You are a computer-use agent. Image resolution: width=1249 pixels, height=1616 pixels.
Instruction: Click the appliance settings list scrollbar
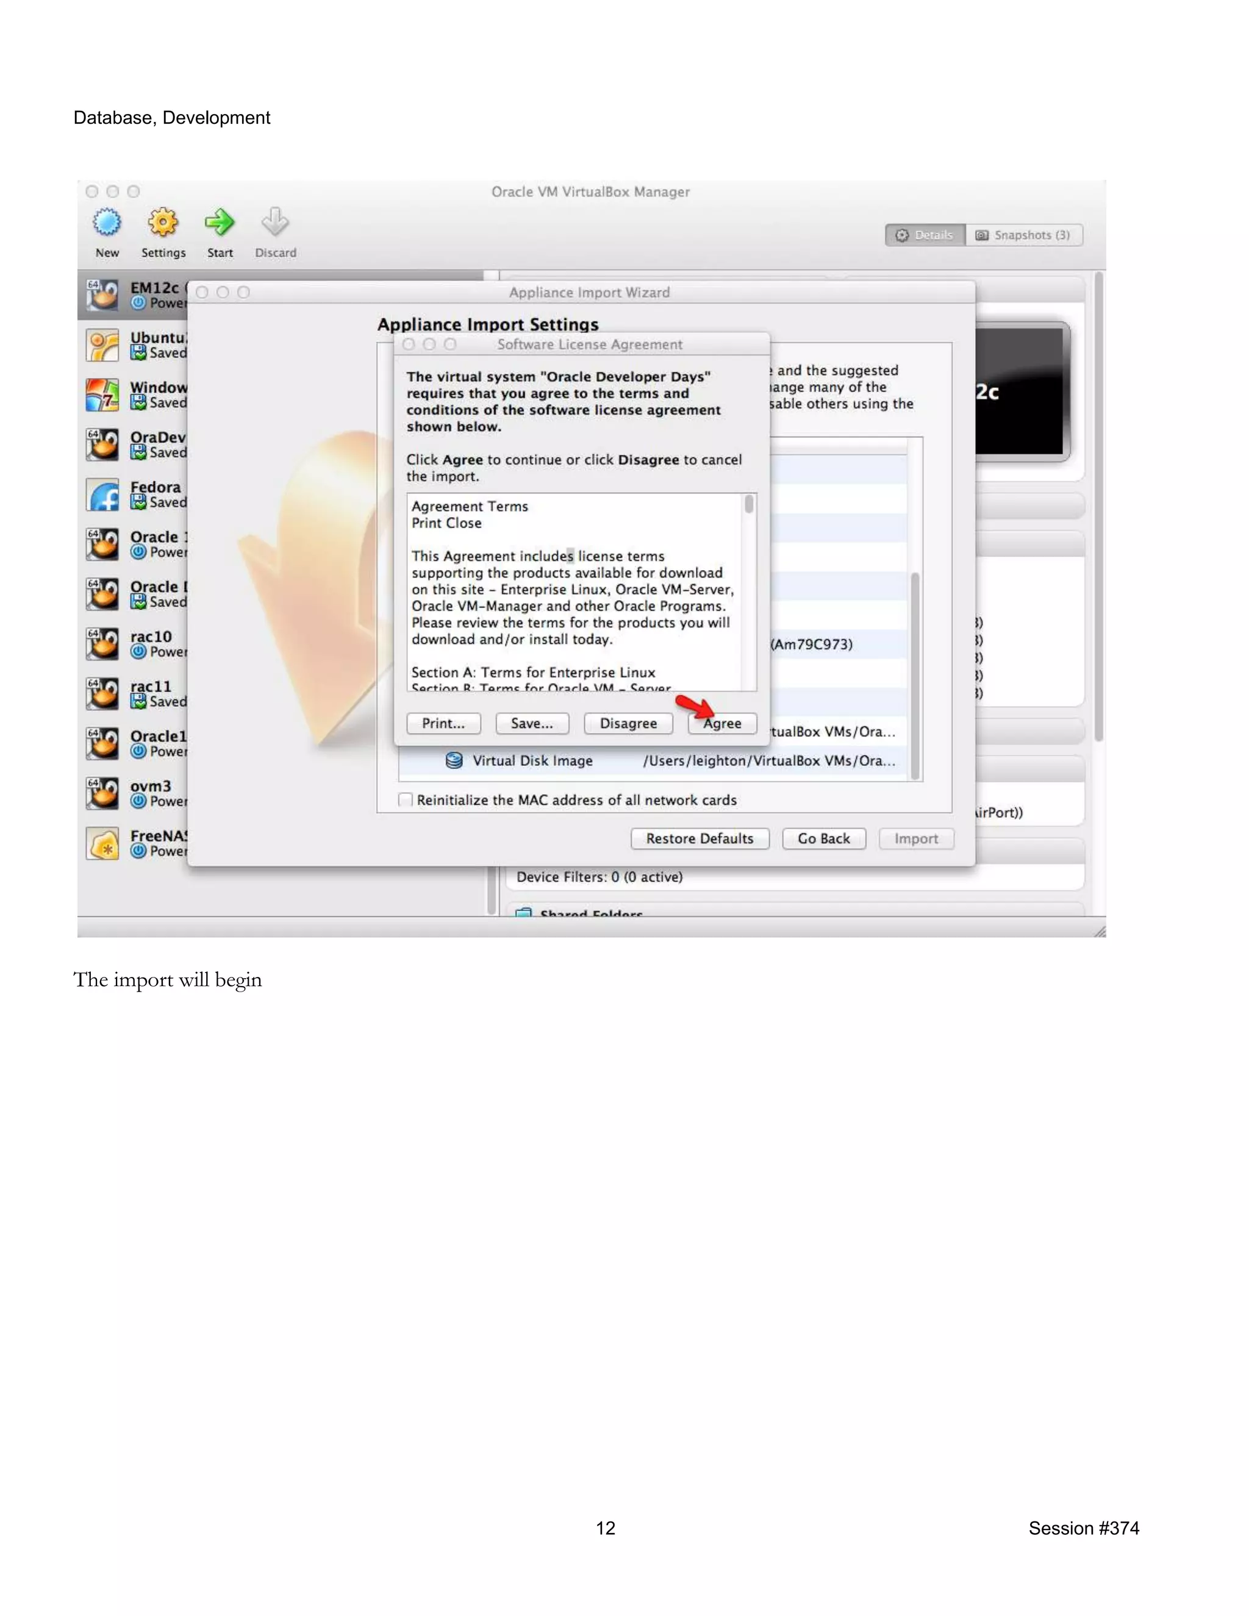(915, 676)
